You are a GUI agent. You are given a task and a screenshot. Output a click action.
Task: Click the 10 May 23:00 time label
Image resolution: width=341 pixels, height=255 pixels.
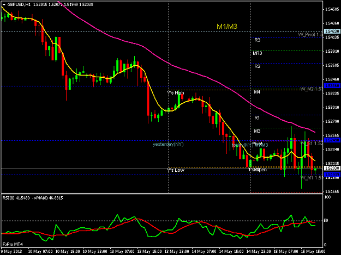(95, 252)
